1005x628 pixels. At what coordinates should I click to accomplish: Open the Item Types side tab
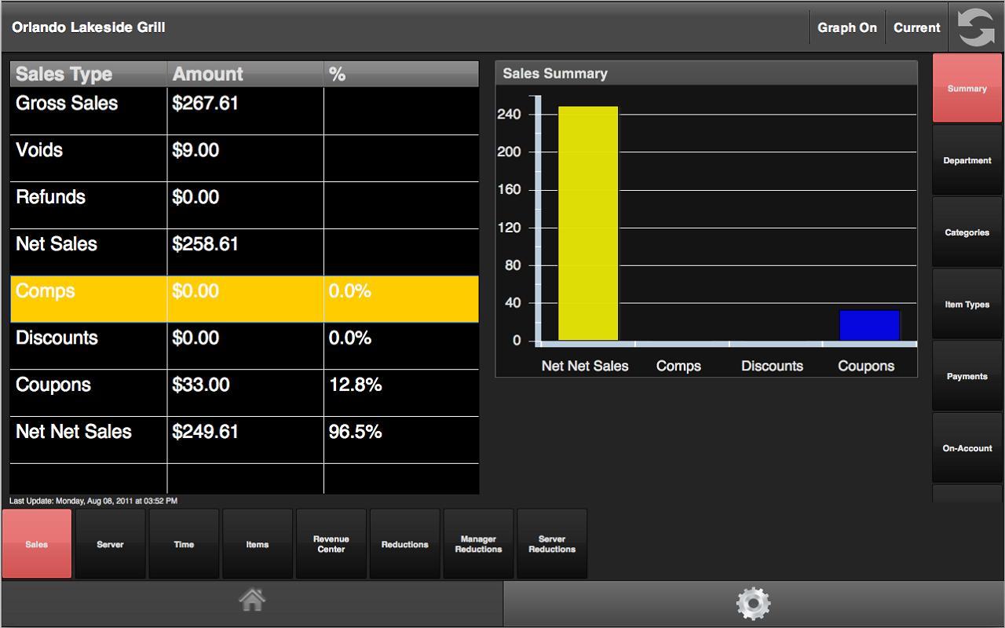tap(967, 305)
